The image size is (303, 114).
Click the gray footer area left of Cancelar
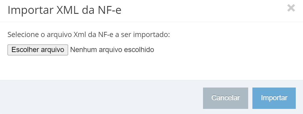tap(101, 97)
